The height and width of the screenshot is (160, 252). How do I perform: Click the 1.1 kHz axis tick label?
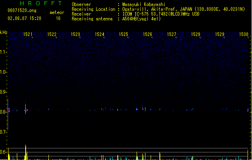tap(3, 52)
